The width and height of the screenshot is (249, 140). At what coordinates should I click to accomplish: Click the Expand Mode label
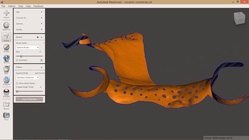pos(22,73)
